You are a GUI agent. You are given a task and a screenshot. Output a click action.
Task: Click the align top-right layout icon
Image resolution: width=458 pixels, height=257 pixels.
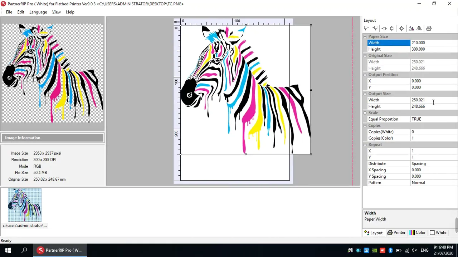click(375, 28)
